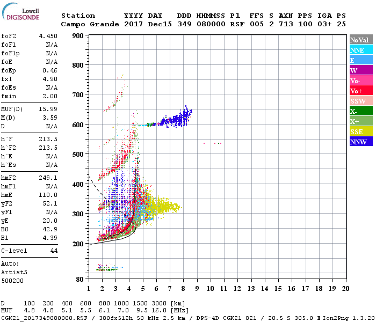376x322 pixels.
Task: Click the 200 km y-axis label
Action: [x=78, y=244]
